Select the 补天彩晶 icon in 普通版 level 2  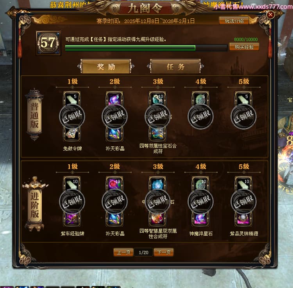[114, 134]
